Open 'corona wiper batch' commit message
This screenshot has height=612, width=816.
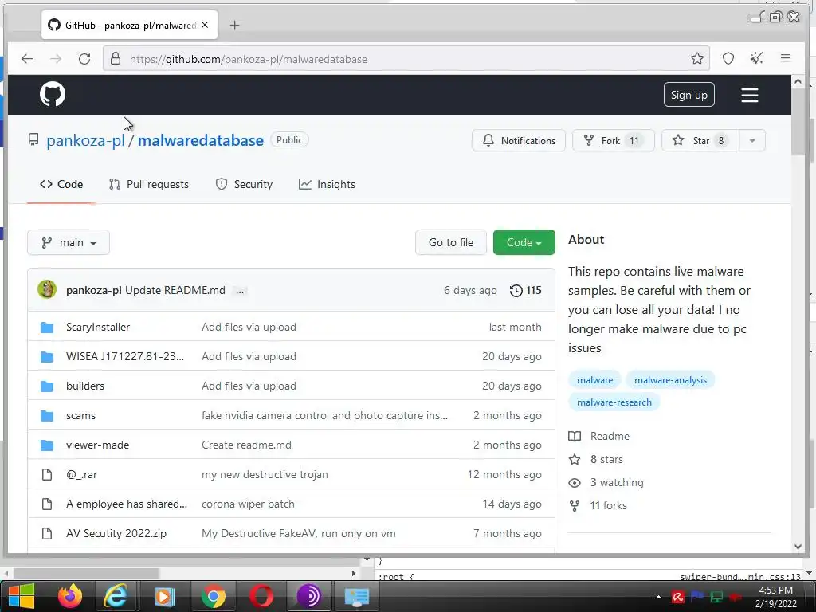click(x=249, y=504)
